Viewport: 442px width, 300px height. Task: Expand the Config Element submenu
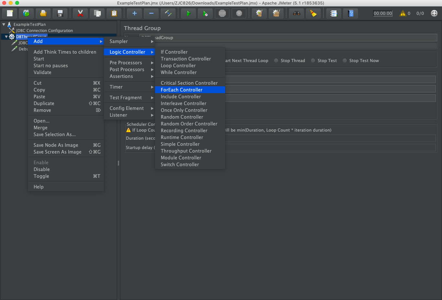click(x=129, y=108)
